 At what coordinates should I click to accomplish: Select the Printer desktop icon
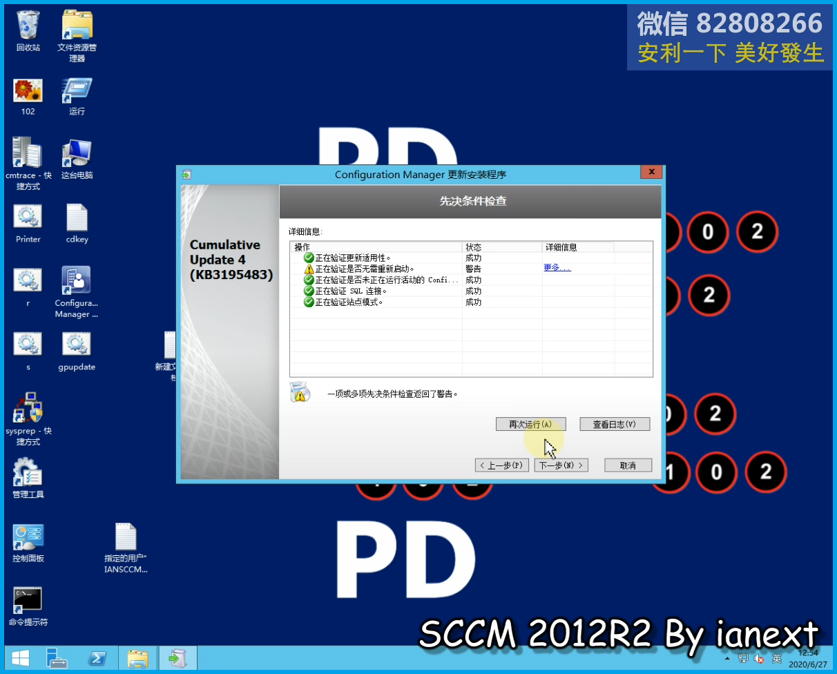tap(28, 224)
